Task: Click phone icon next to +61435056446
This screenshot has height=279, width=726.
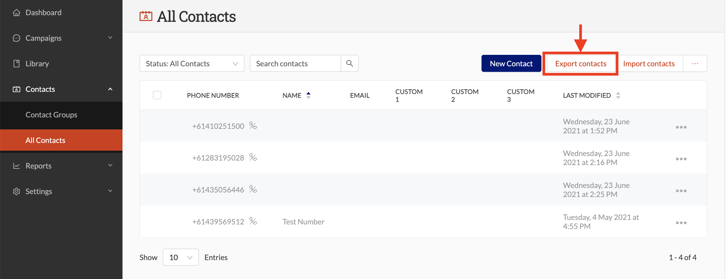Action: pyautogui.click(x=253, y=189)
